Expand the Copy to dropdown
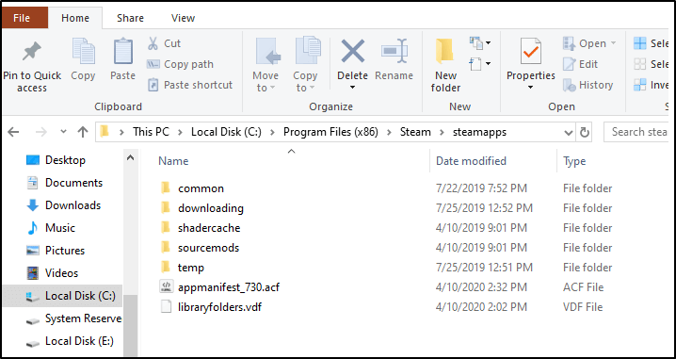 305,82
